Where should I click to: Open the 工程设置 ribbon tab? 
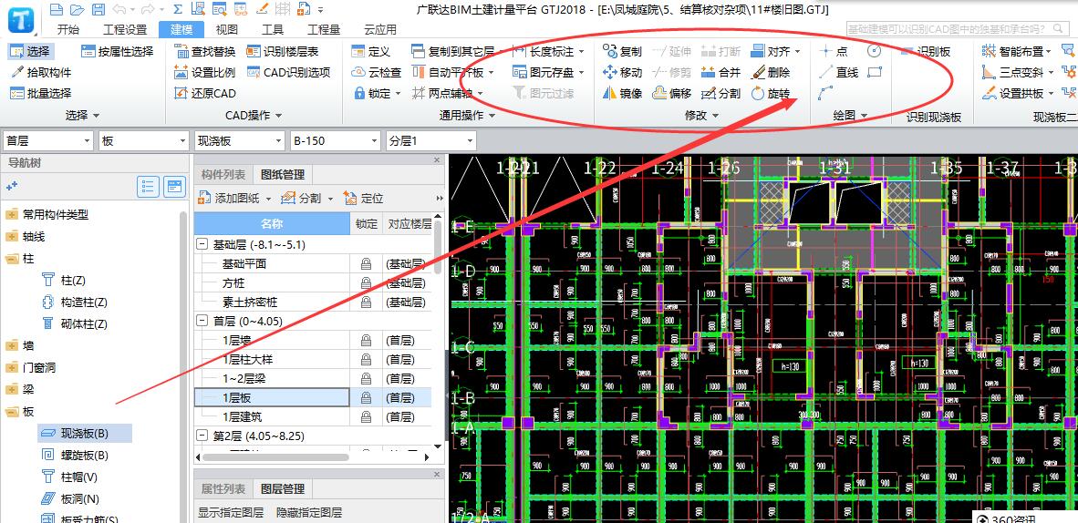[x=125, y=29]
